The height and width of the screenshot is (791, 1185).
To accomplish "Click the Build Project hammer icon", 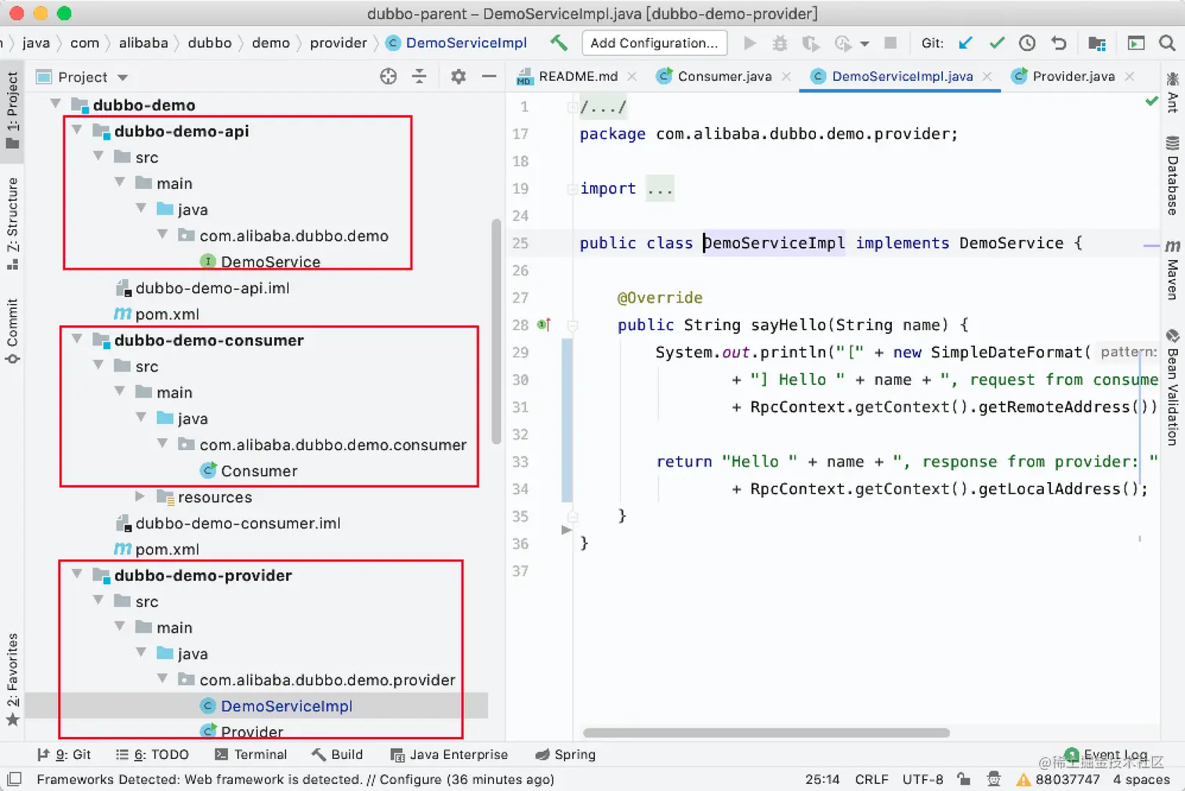I will (559, 43).
